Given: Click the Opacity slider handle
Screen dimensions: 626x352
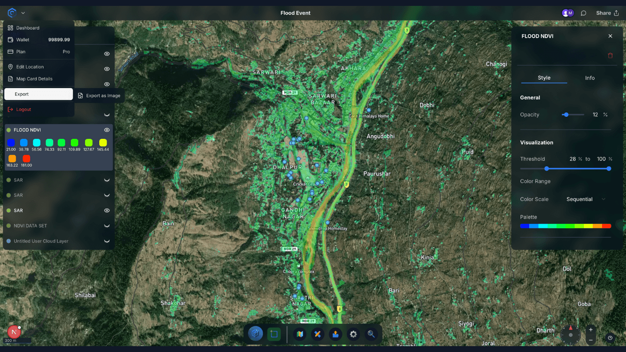Looking at the screenshot, I should coord(566,115).
